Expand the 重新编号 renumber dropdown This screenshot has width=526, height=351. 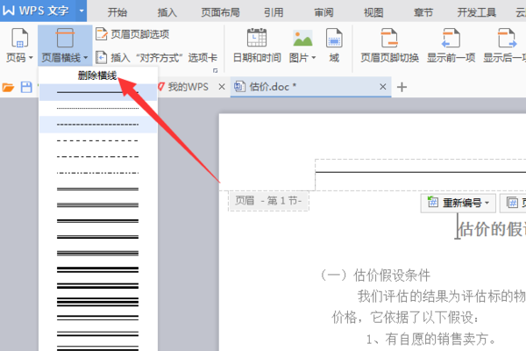click(458, 203)
